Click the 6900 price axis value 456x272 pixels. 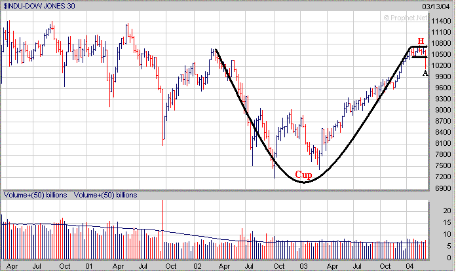[x=443, y=188]
